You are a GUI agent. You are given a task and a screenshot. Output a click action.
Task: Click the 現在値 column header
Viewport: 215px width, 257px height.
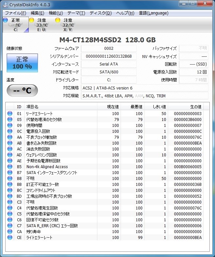109,107
